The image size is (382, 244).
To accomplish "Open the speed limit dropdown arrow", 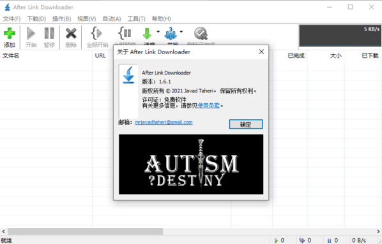I will (x=158, y=32).
